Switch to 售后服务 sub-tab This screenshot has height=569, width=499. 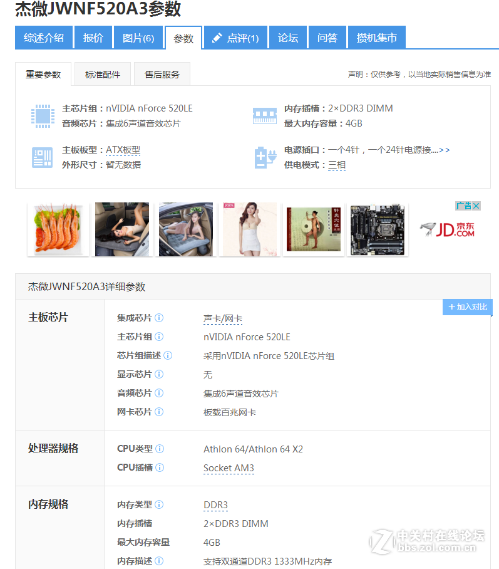(x=162, y=75)
